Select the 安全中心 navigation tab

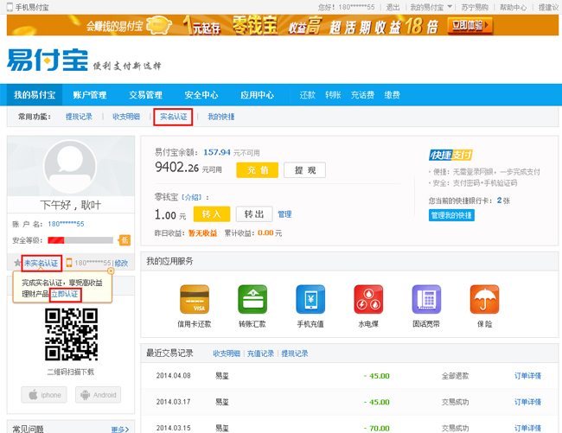(201, 95)
